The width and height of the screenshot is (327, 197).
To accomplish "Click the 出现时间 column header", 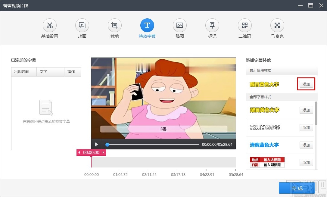I will [x=24, y=72].
